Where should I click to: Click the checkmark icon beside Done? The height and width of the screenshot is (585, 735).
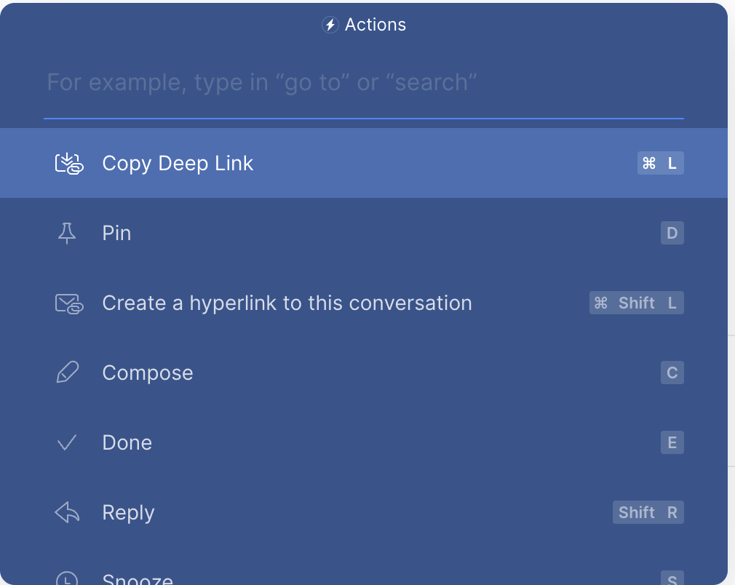67,442
